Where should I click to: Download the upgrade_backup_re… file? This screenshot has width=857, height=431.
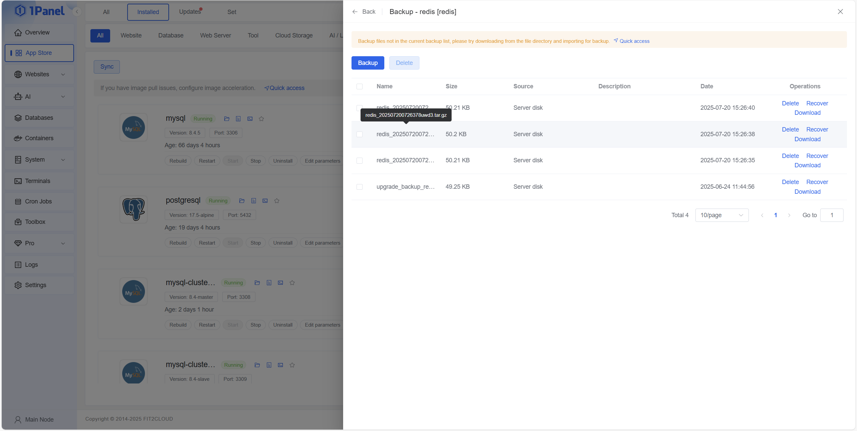click(807, 192)
